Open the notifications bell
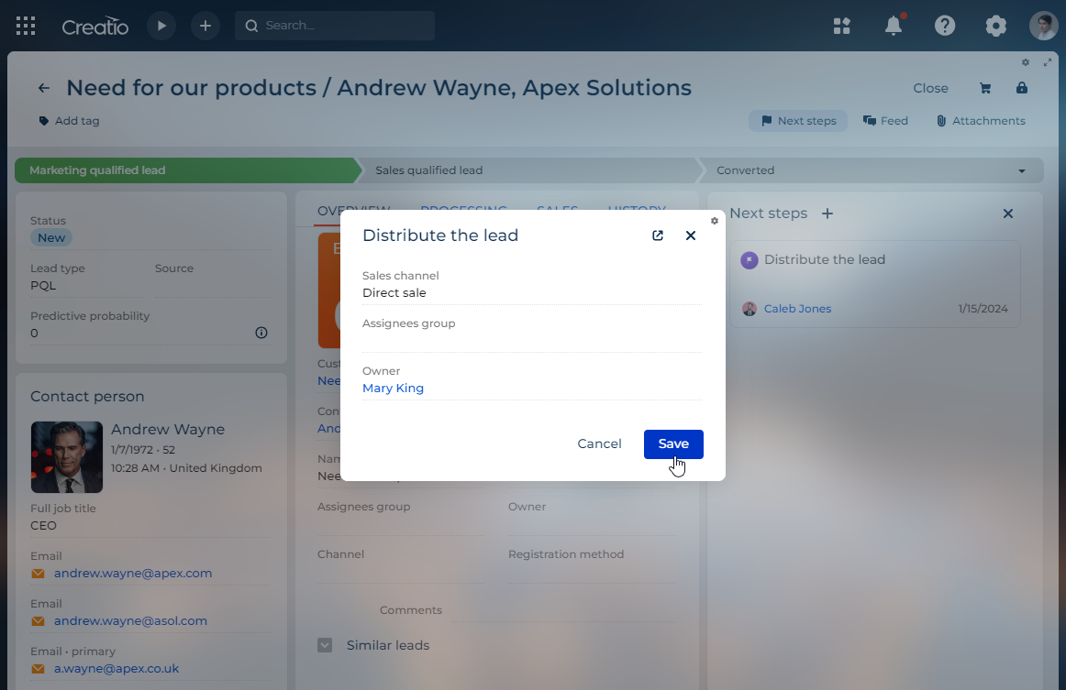Screen dimensions: 1066x690 pyautogui.click(x=893, y=26)
